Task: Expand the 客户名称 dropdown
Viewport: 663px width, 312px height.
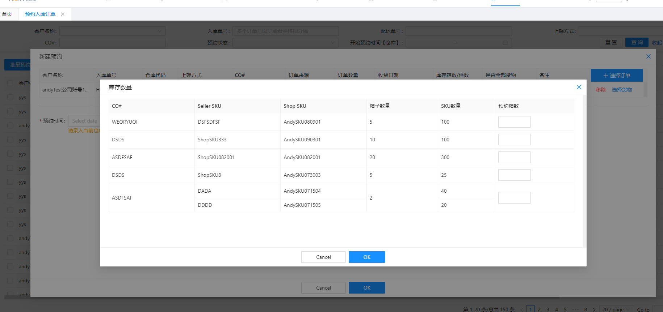Action: tap(112, 31)
